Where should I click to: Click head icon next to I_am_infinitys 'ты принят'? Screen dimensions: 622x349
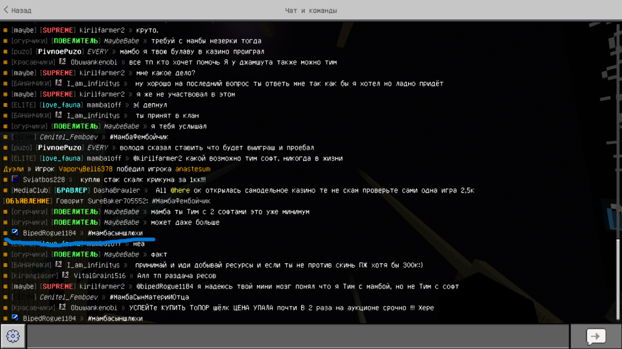(x=58, y=116)
